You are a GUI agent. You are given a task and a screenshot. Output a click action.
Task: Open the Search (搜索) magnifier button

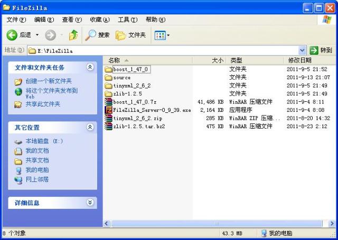coord(97,35)
